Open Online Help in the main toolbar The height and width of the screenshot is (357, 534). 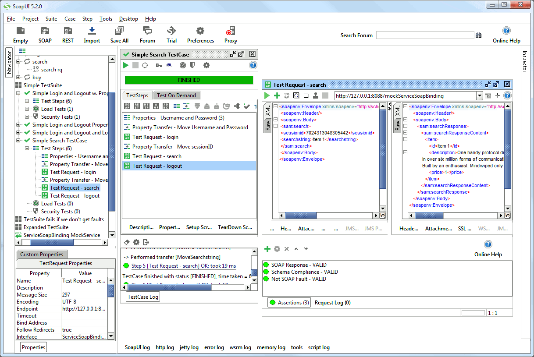click(506, 35)
